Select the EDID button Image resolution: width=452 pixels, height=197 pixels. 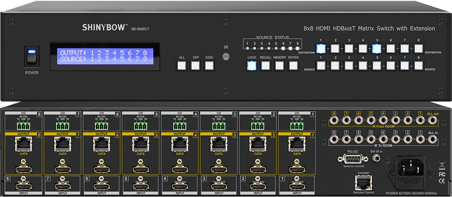click(x=209, y=66)
